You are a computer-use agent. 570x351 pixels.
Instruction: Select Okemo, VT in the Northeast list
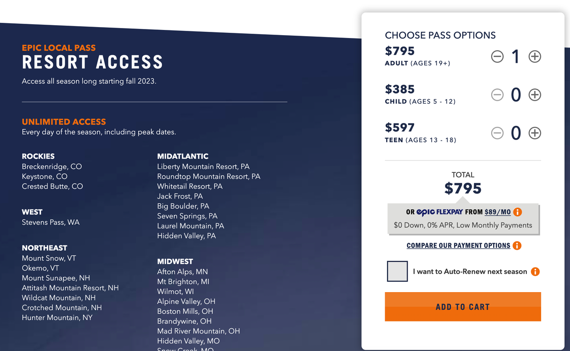[40, 268]
